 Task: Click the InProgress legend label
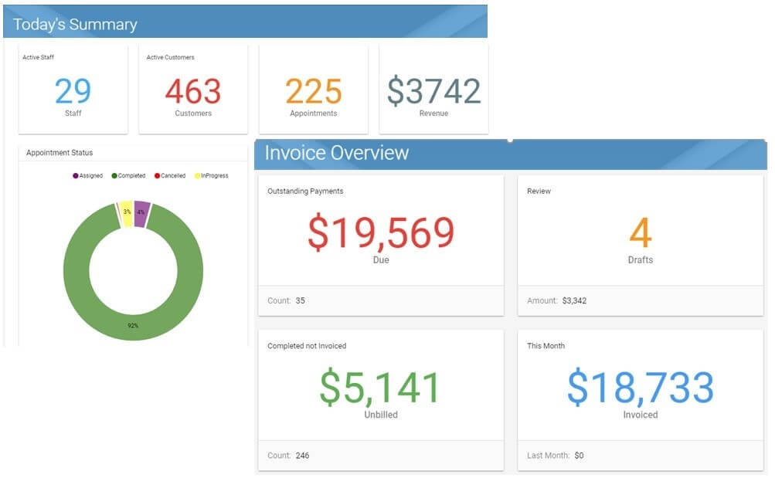(x=215, y=176)
